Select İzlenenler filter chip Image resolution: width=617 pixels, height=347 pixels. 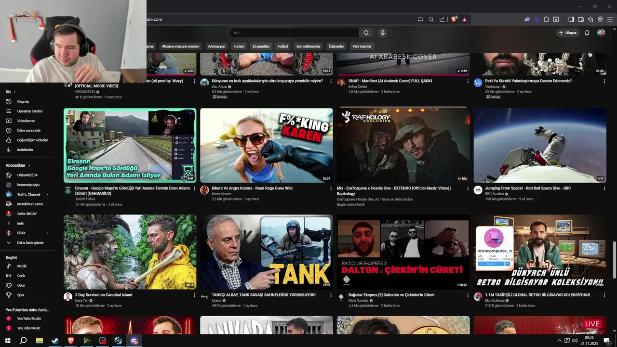(x=336, y=46)
